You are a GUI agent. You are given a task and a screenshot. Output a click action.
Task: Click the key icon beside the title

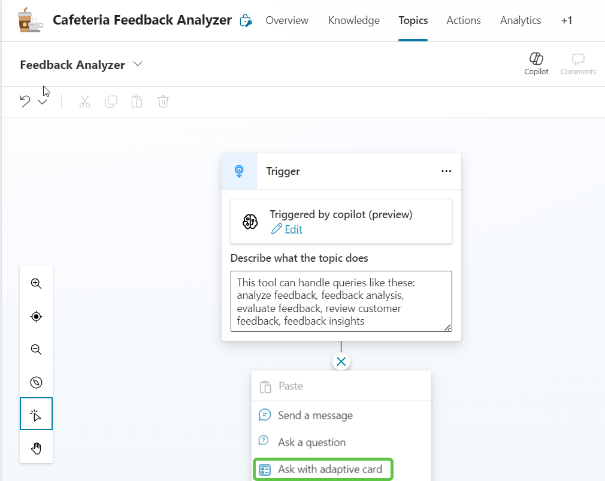pos(246,20)
